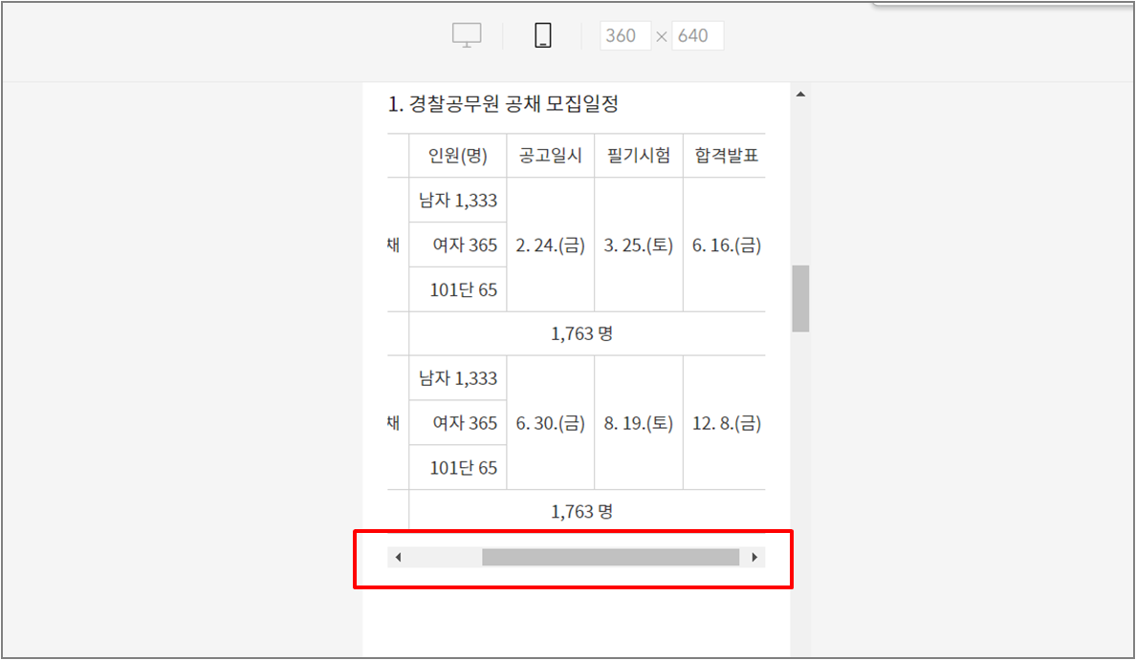Screen dimensions: 1136x660
Task: Select the mobile preview icon
Action: 542,34
